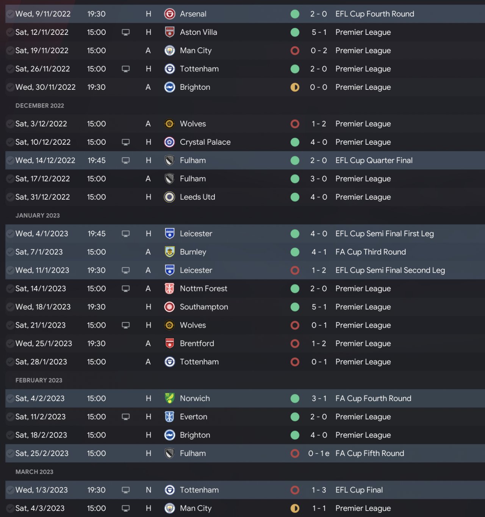Click the TV icon on the Crystal Palace row

126,142
